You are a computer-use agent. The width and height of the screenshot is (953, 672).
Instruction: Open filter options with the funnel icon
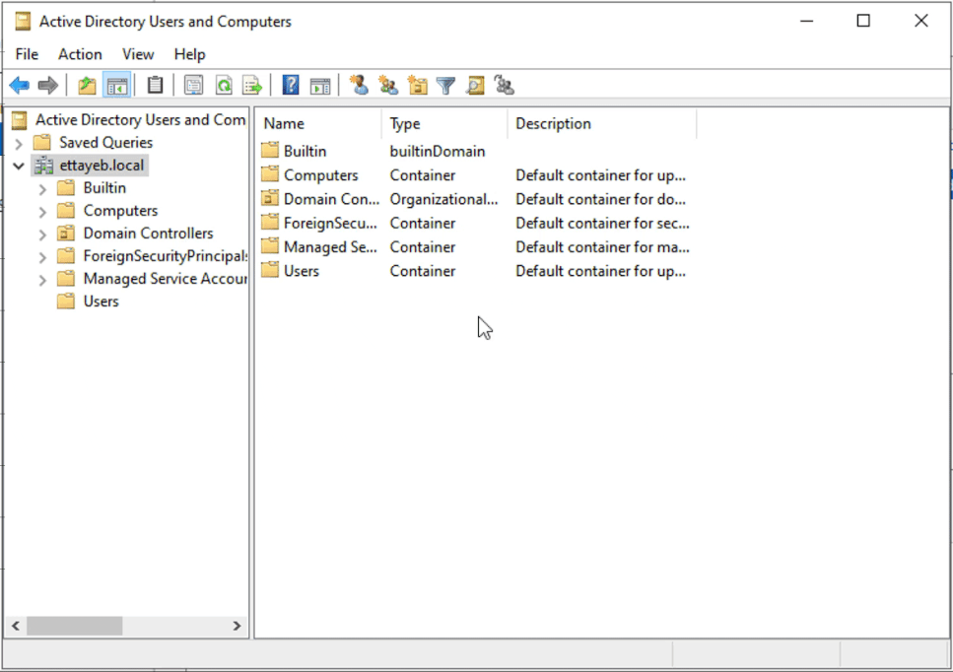[x=446, y=86]
